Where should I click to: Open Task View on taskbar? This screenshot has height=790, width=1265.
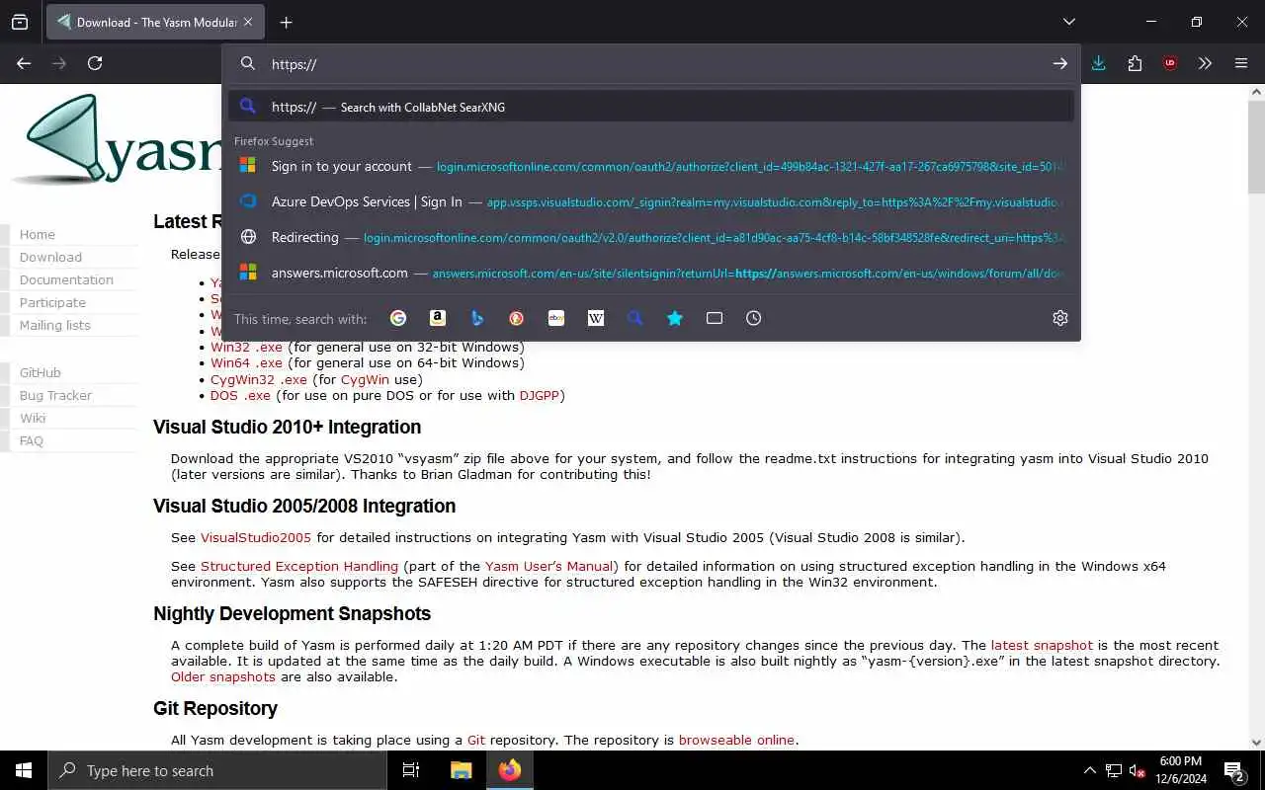(411, 770)
